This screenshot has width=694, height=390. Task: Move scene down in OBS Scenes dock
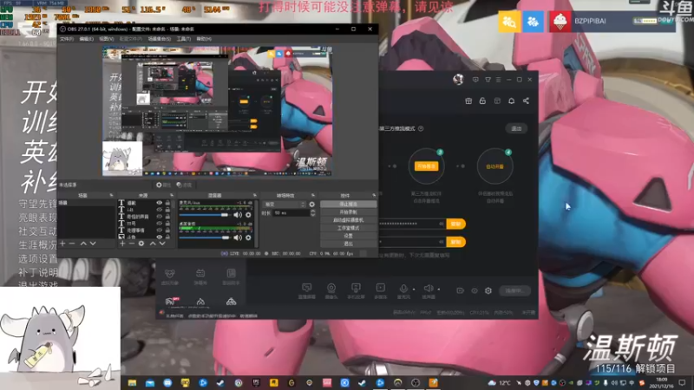coord(93,244)
